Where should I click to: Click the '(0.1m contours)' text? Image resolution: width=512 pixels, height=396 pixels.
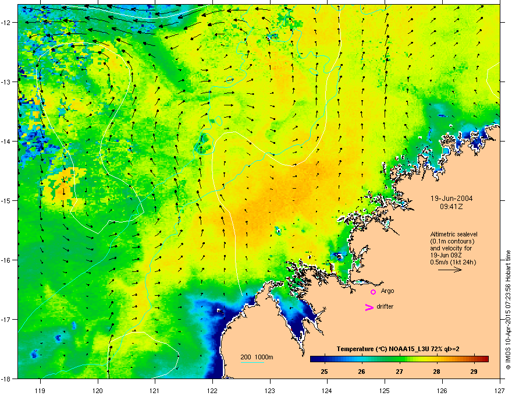click(452, 241)
